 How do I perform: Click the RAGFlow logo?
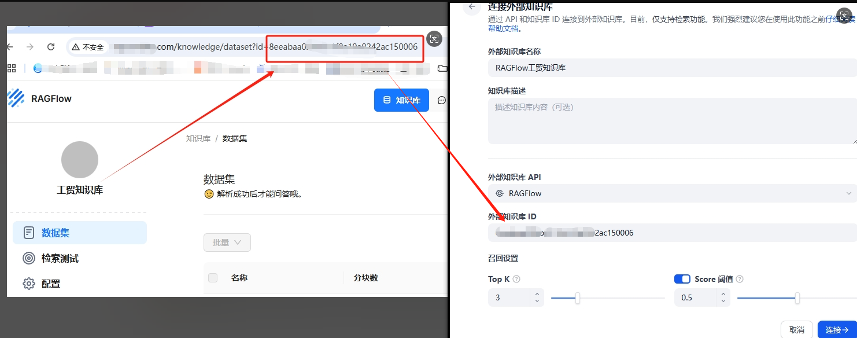pos(16,98)
